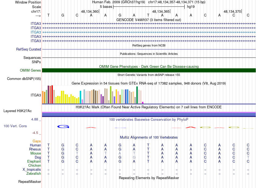The image size is (256, 188).
Task: Click the large blue G in PhyloP track
Action: point(63,126)
